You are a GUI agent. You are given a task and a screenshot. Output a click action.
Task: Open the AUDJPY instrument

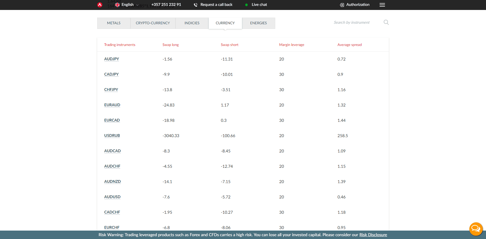pos(112,59)
